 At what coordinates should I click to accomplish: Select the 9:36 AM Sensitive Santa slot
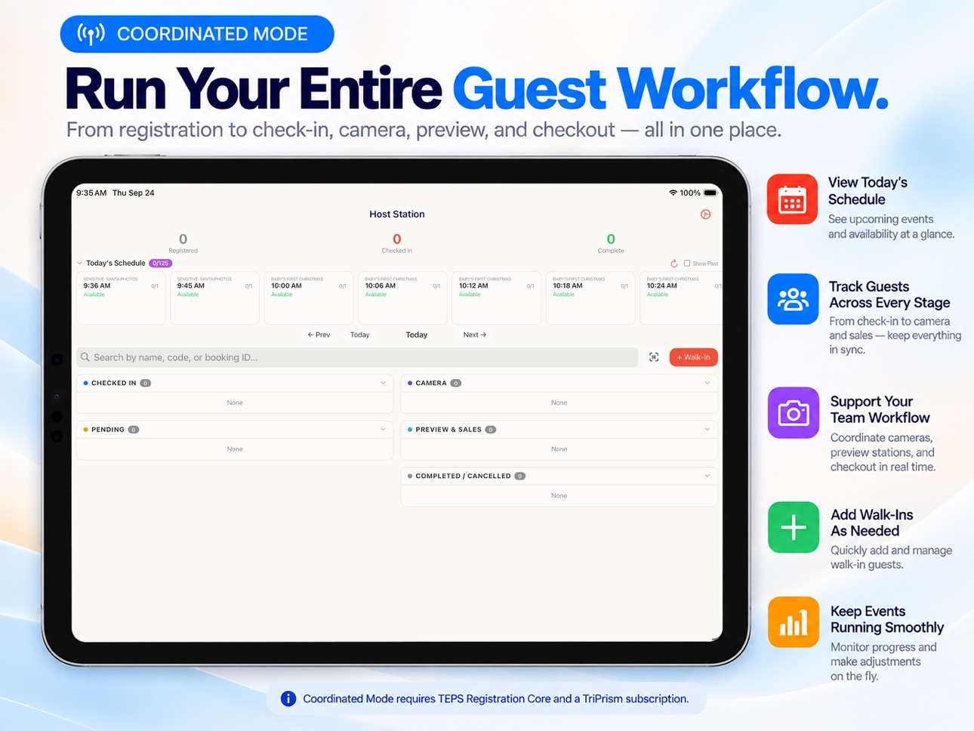121,298
